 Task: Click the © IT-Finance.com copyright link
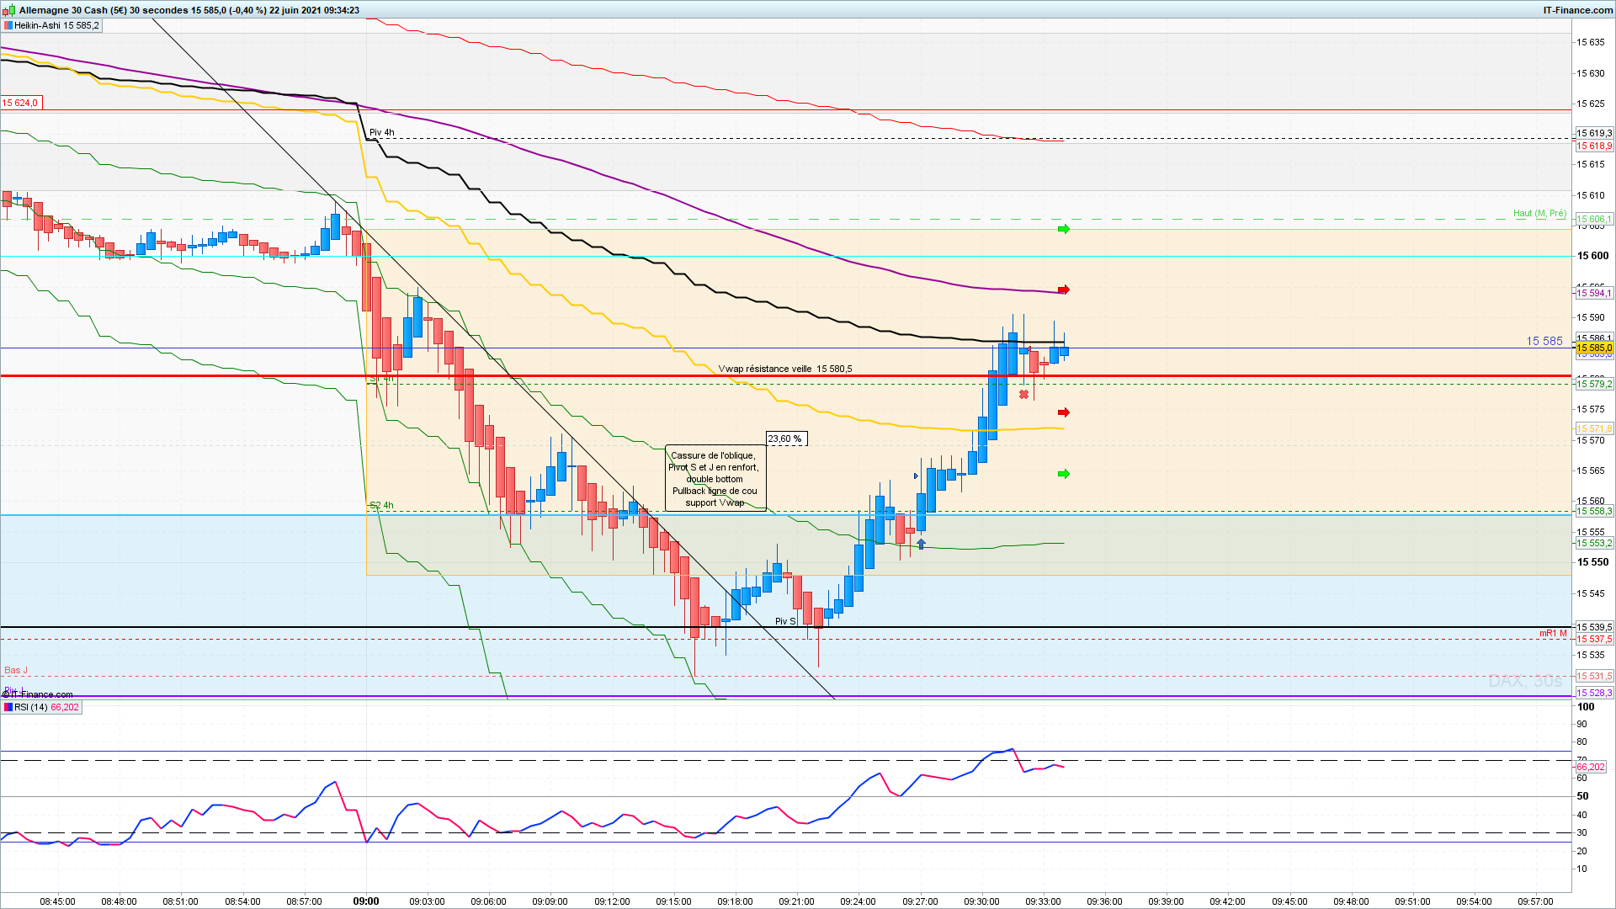pyautogui.click(x=39, y=694)
